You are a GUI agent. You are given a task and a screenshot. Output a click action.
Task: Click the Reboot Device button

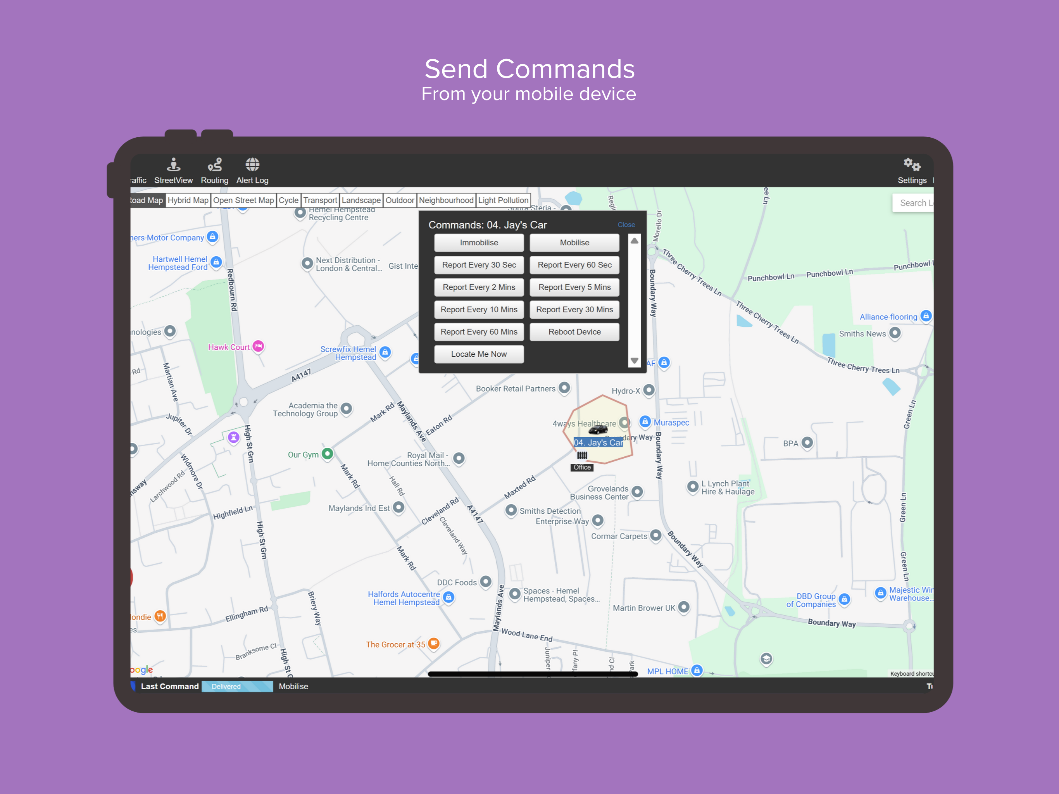574,332
